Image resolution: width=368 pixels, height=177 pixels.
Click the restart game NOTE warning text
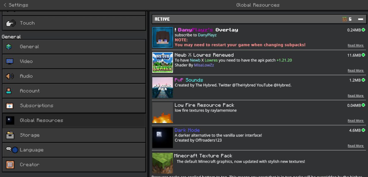[x=240, y=43]
